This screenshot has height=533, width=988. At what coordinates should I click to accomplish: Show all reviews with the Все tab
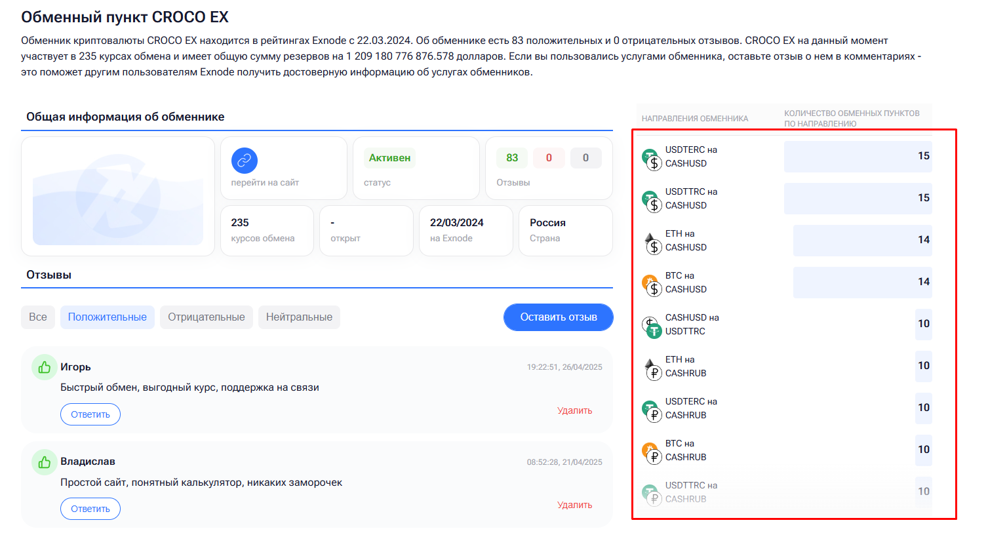tap(38, 317)
